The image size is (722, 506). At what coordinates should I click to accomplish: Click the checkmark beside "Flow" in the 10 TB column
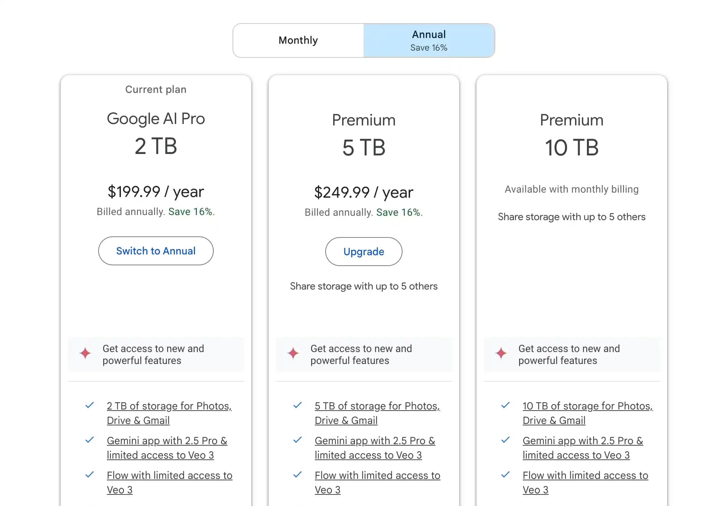[505, 475]
